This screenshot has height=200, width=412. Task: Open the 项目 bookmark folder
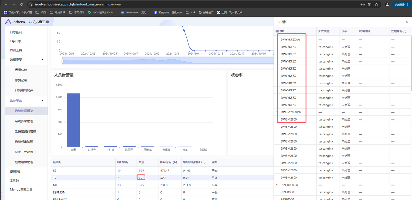[x=41, y=13]
